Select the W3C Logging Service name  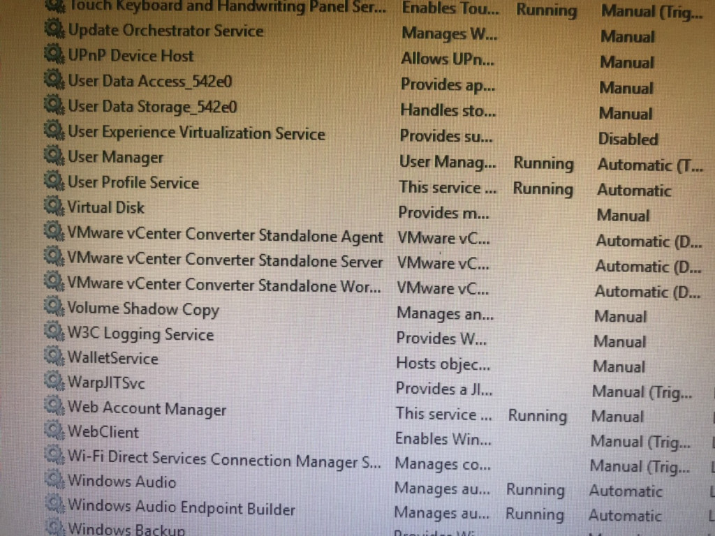(x=140, y=334)
